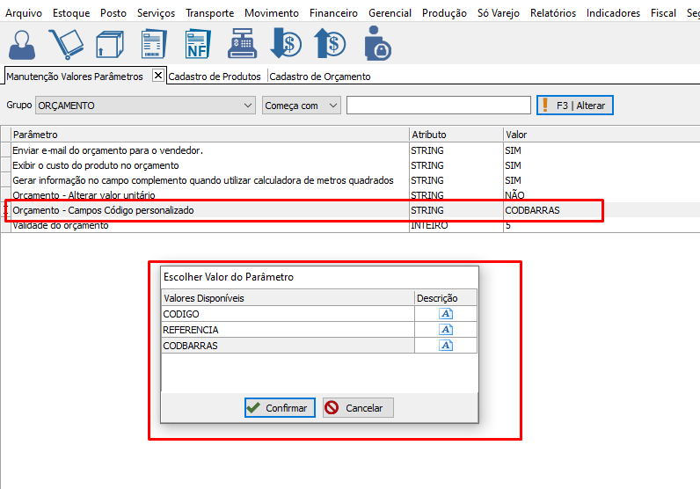This screenshot has width=700, height=489.
Task: Close the Manutenção Valores Parâmetros tab
Action: (x=158, y=76)
